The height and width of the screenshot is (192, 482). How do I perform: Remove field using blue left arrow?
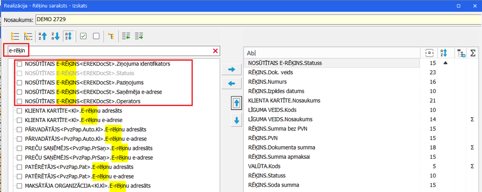click(232, 83)
